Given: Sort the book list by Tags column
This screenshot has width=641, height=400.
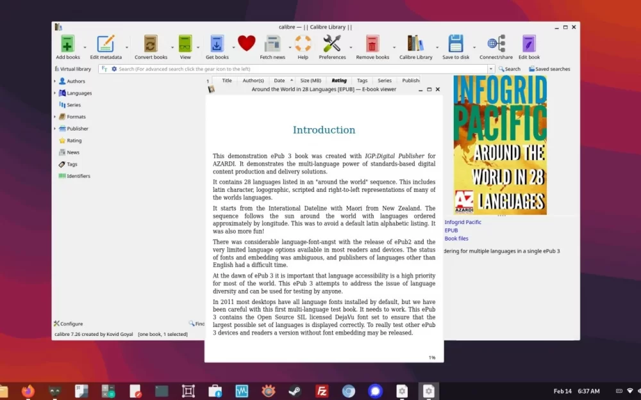Looking at the screenshot, I should click(362, 81).
